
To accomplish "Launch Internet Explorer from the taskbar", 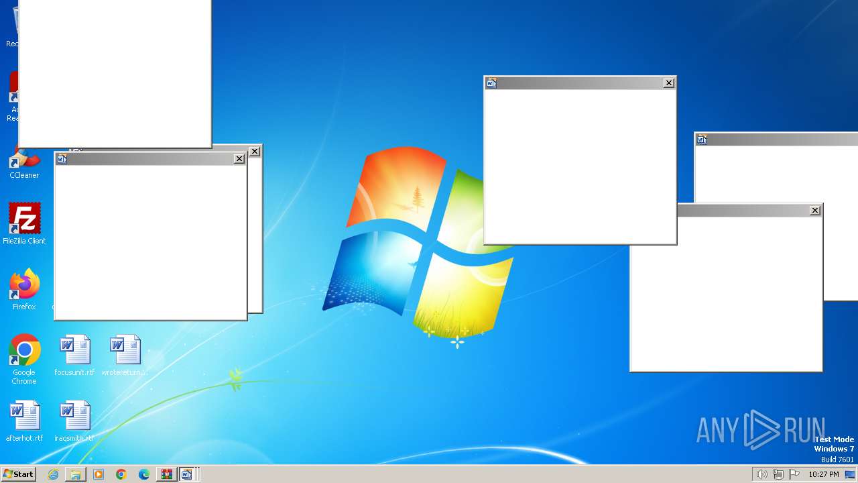I will (x=53, y=474).
